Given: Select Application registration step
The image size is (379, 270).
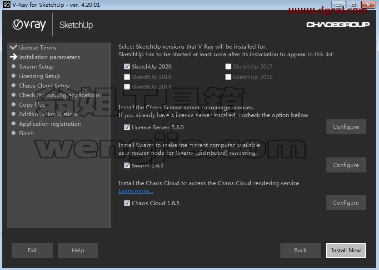Looking at the screenshot, I should click(50, 124).
